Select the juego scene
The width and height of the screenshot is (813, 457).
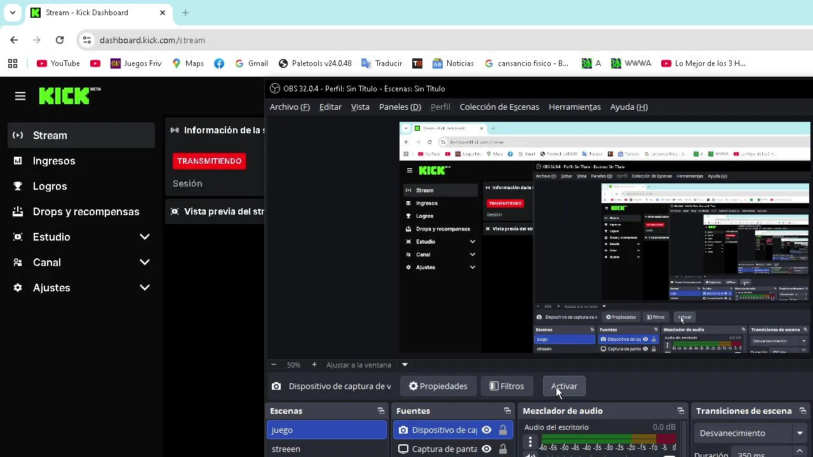326,430
